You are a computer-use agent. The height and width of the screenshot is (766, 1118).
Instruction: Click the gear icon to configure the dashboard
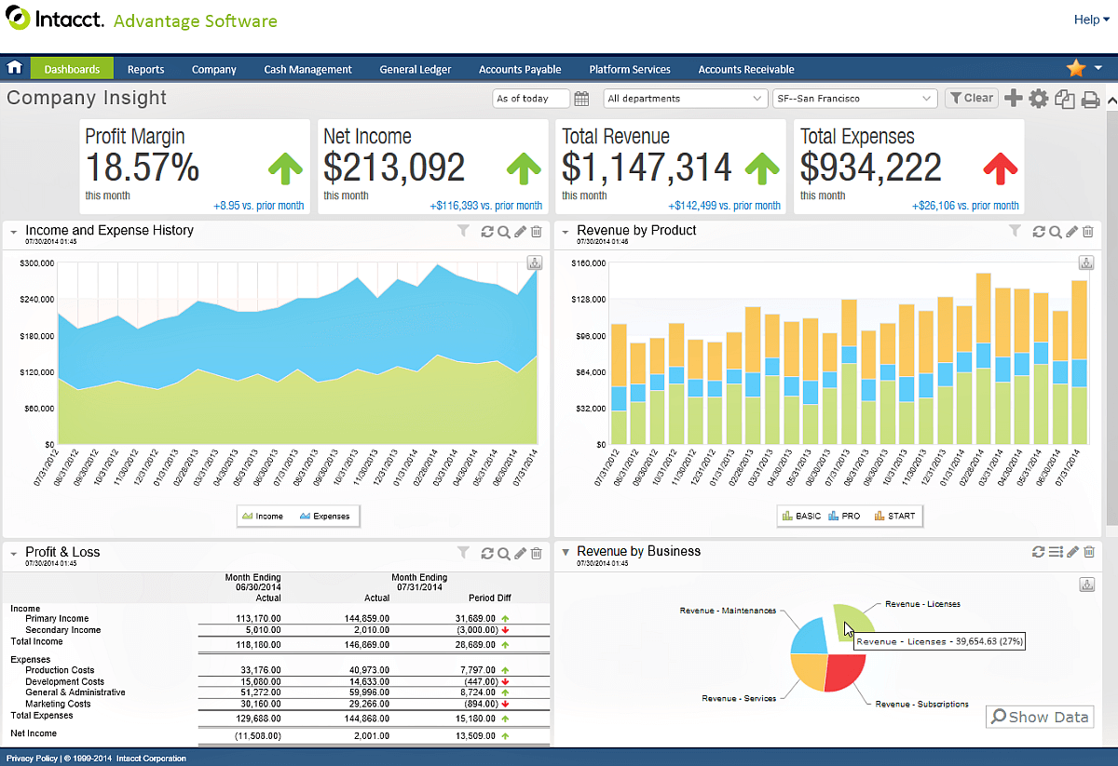pyautogui.click(x=1038, y=98)
